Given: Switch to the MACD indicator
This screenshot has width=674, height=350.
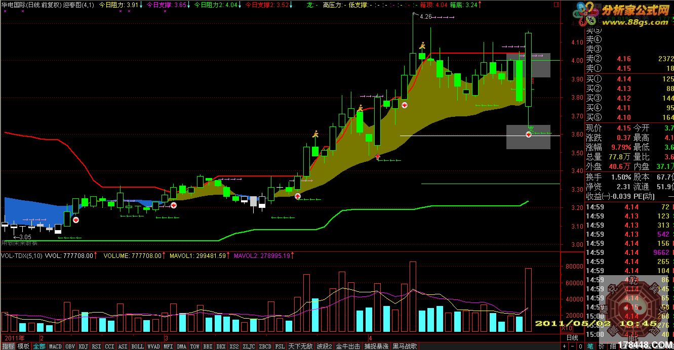Looking at the screenshot, I should pos(55,346).
